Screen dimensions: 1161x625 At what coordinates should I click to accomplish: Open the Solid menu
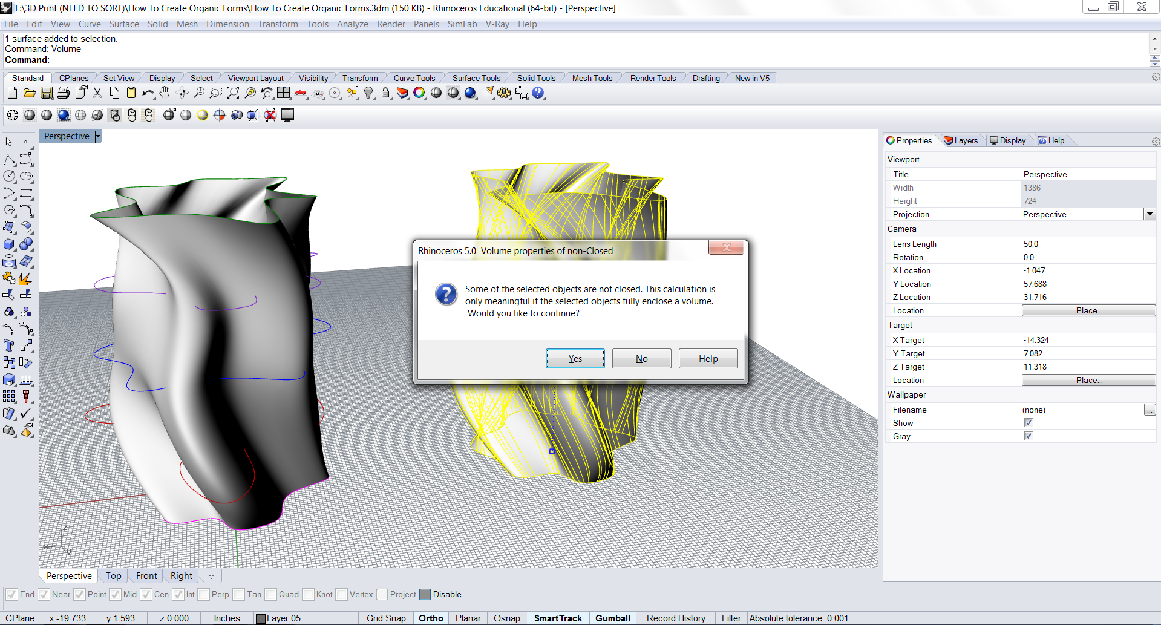tap(157, 24)
